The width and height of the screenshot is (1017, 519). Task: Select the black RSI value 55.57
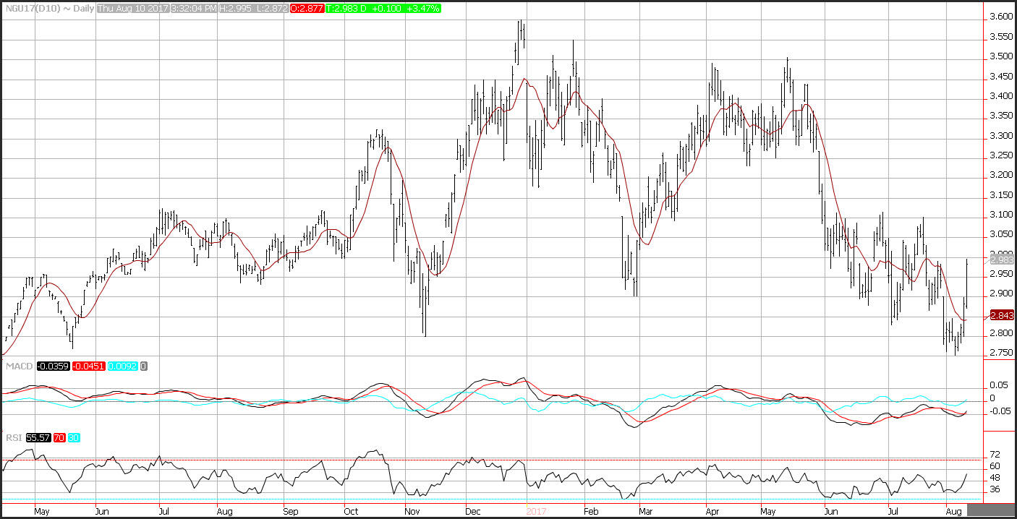pos(38,438)
